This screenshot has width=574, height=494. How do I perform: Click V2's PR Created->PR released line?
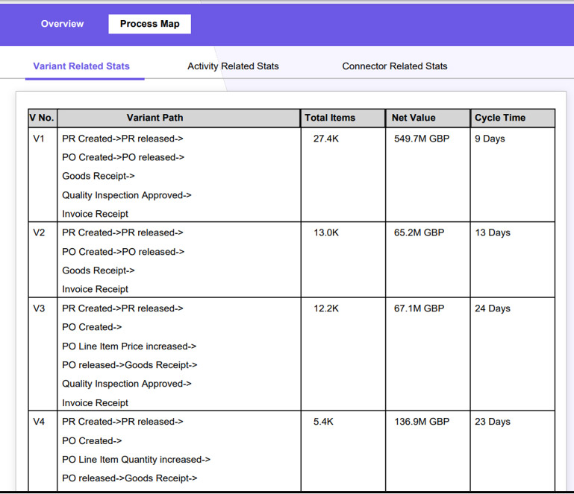[x=122, y=232]
